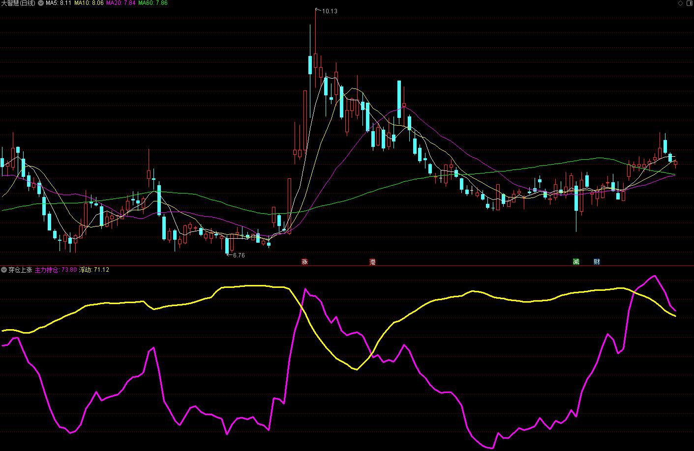The height and width of the screenshot is (451, 694).
Task: Select the 大智慧(日线) chart title
Action: point(19,3)
